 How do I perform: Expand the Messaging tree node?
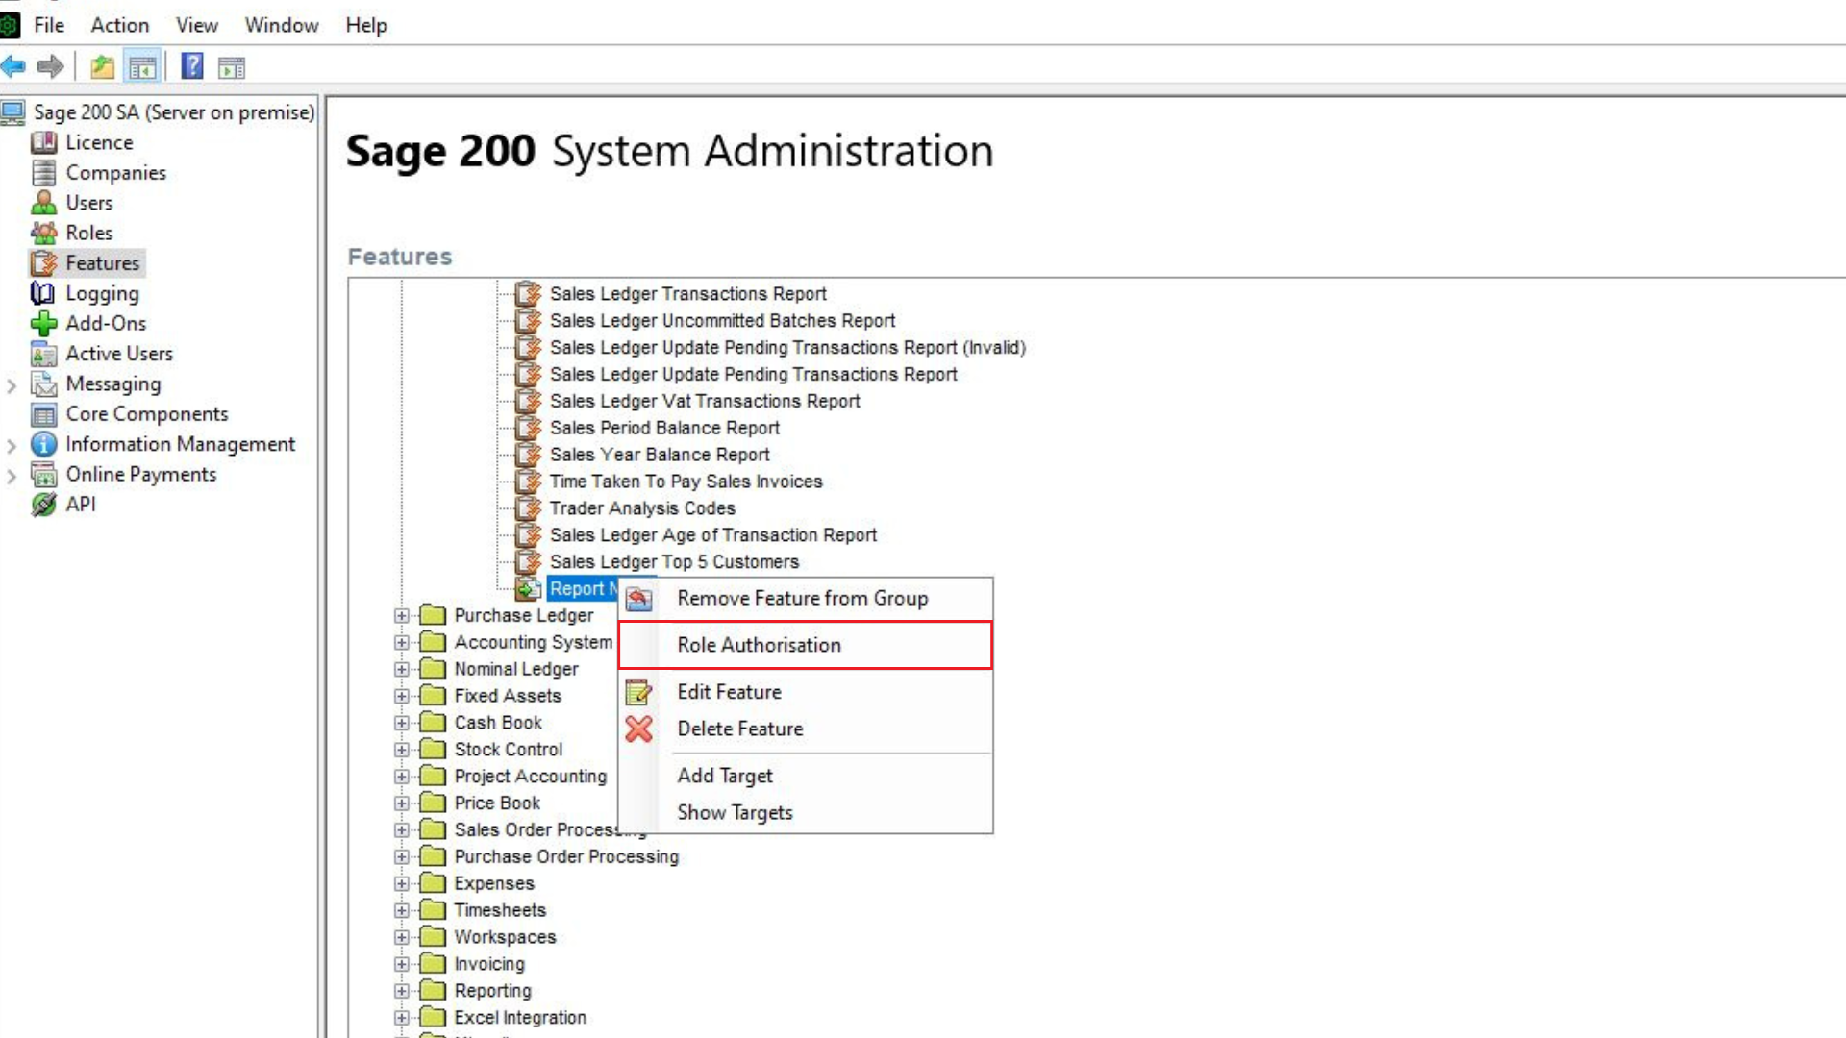click(x=12, y=383)
